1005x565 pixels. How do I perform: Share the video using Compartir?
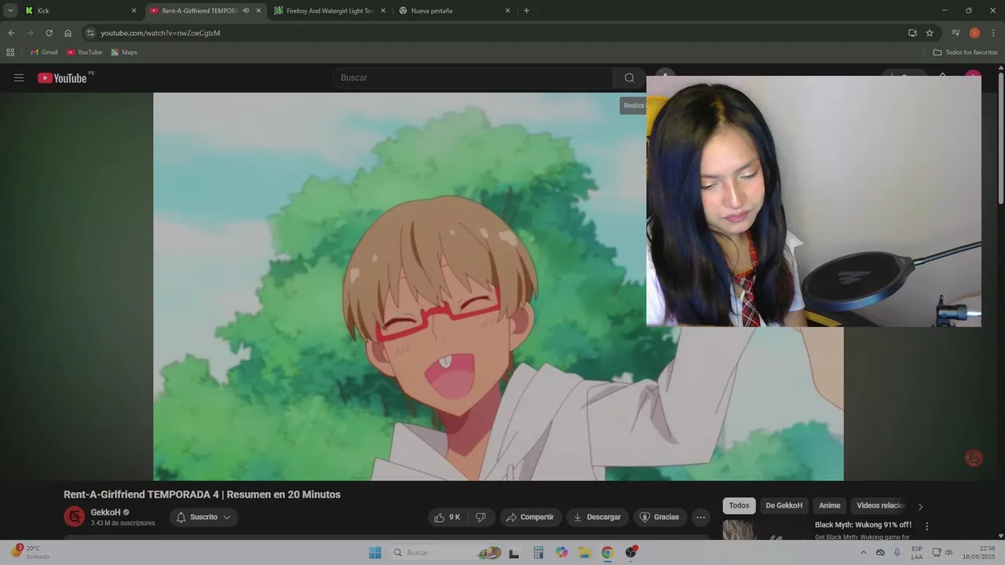pos(530,517)
